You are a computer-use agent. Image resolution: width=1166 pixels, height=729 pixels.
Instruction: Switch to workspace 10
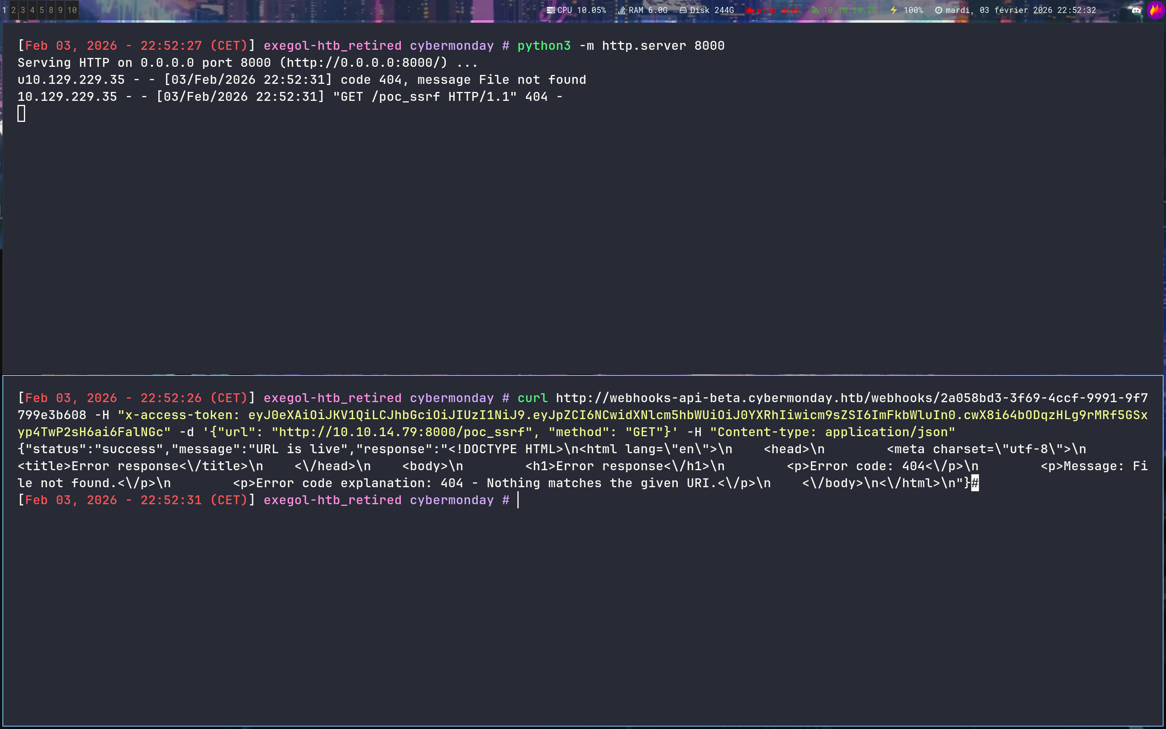72,10
